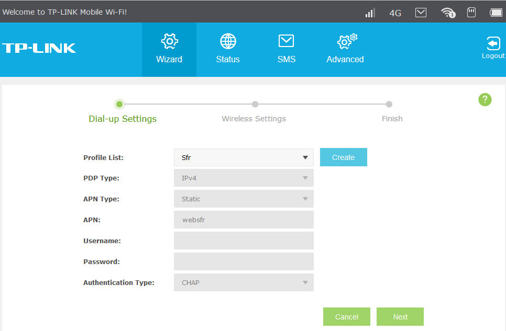Viewport: 506px width, 331px height.
Task: Click the SD card status icon
Action: [x=471, y=13]
